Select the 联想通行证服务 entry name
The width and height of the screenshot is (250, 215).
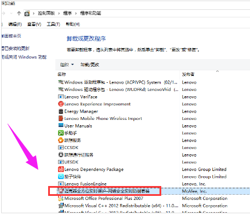(x=79, y=155)
